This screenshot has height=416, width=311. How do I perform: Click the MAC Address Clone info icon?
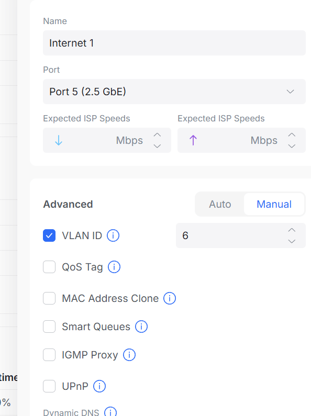tap(170, 298)
